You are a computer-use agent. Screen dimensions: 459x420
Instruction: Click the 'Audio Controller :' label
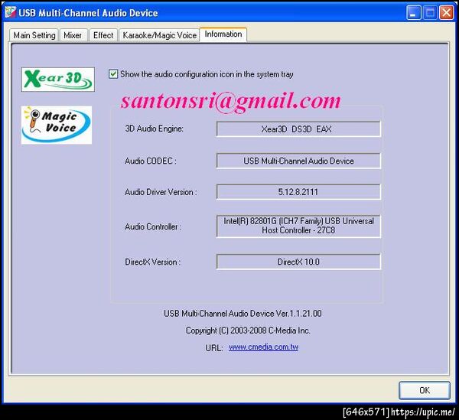(153, 226)
